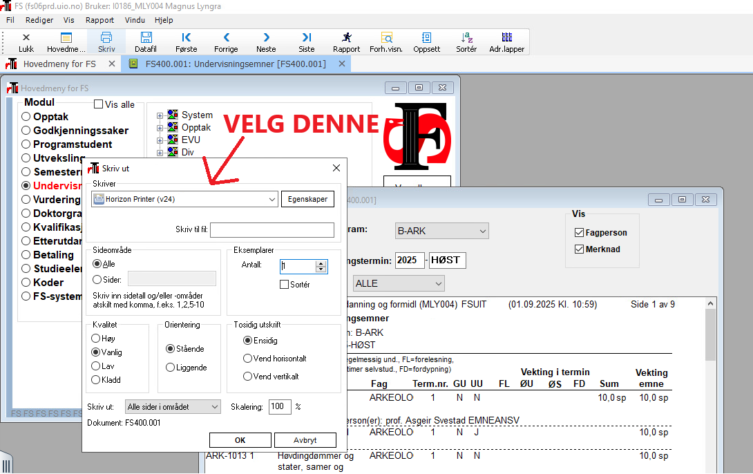Choose Høy print quality
Viewport: 753px width, 474px height.
point(96,339)
